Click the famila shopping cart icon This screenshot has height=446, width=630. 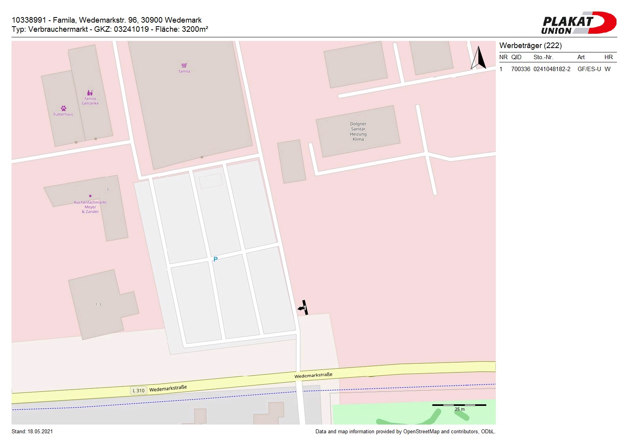(184, 66)
